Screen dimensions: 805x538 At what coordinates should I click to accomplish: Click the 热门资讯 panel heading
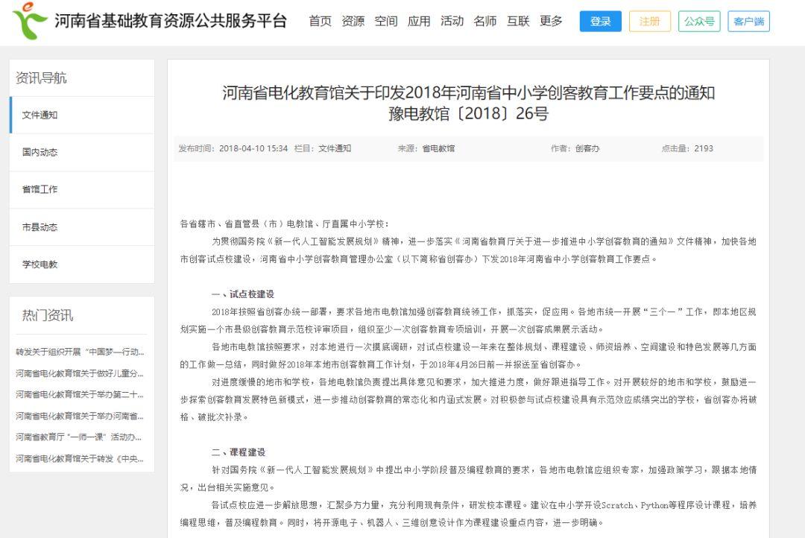(x=47, y=315)
